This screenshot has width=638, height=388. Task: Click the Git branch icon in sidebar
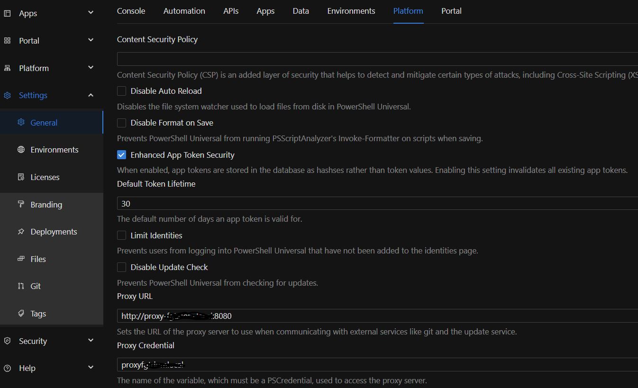click(21, 286)
